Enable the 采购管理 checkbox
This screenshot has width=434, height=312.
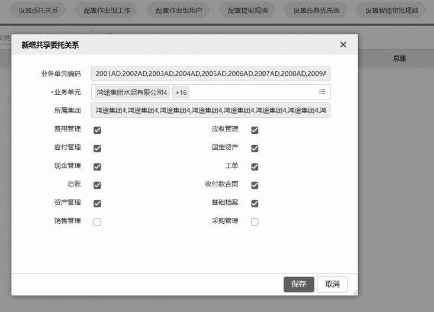[255, 221]
